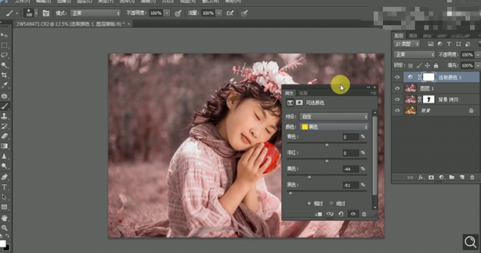The image size is (481, 253).
Task: Select the Move tool
Action: (x=4, y=35)
